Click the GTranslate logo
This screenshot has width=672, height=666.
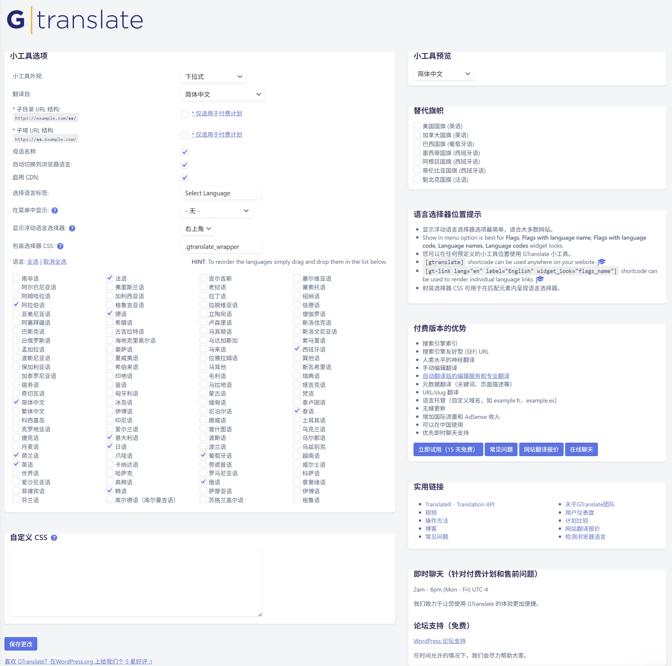(75, 20)
